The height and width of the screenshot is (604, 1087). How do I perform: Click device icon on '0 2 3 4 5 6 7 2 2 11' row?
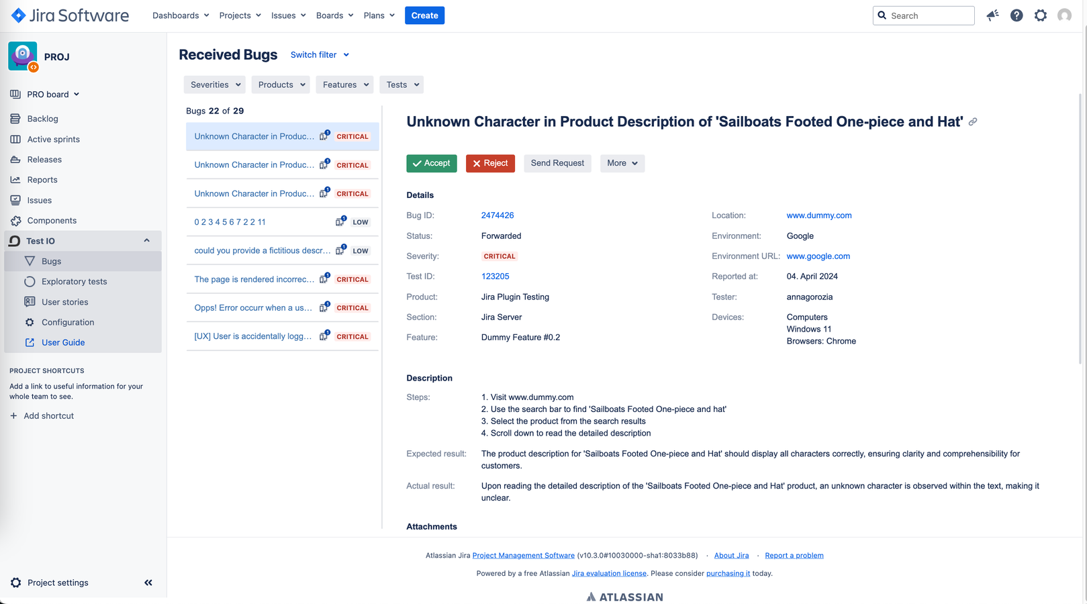(x=341, y=221)
